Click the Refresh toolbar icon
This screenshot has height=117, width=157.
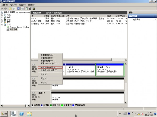(27, 9)
